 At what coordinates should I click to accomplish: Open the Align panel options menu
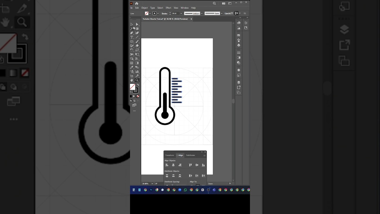[x=205, y=155]
